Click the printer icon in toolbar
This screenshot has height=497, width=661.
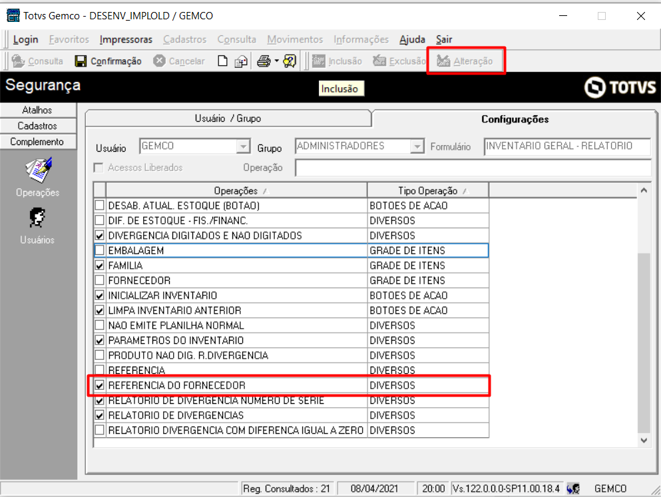[264, 61]
